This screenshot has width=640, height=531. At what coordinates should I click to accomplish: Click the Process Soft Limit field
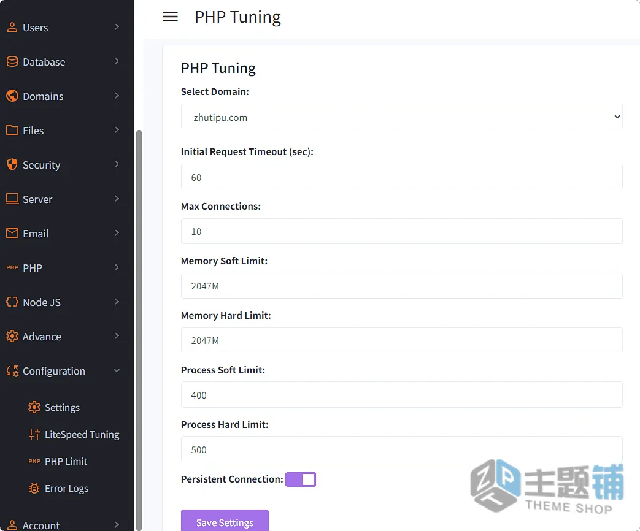point(402,395)
